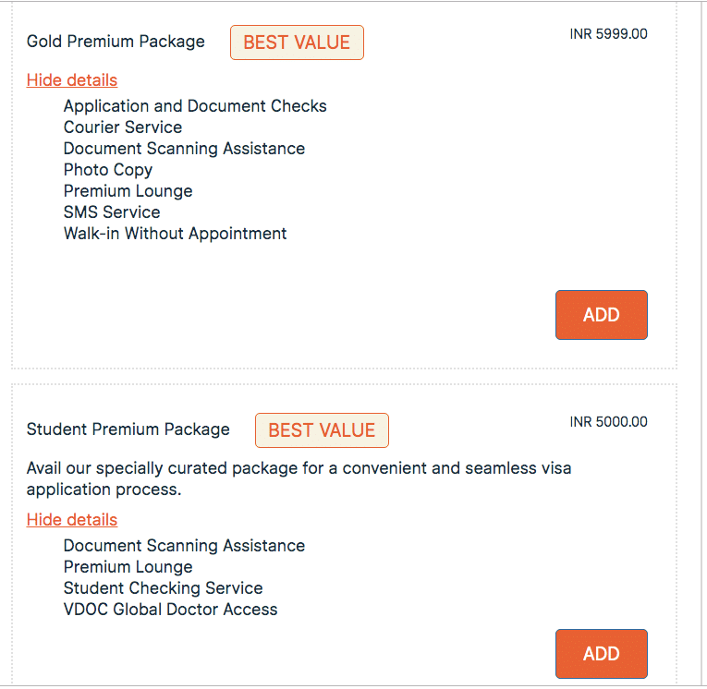The width and height of the screenshot is (707, 689).
Task: Select Student package's BEST VALUE badge
Action: click(x=322, y=430)
